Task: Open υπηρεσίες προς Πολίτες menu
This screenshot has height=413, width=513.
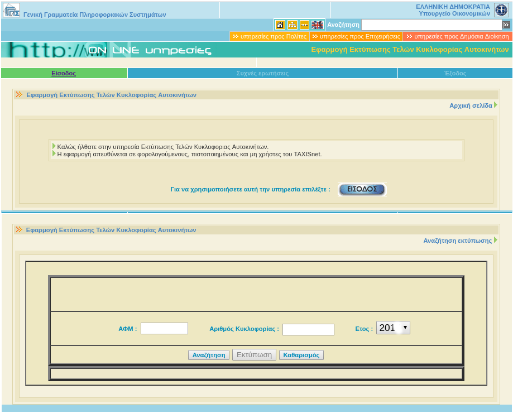Action: (270, 36)
